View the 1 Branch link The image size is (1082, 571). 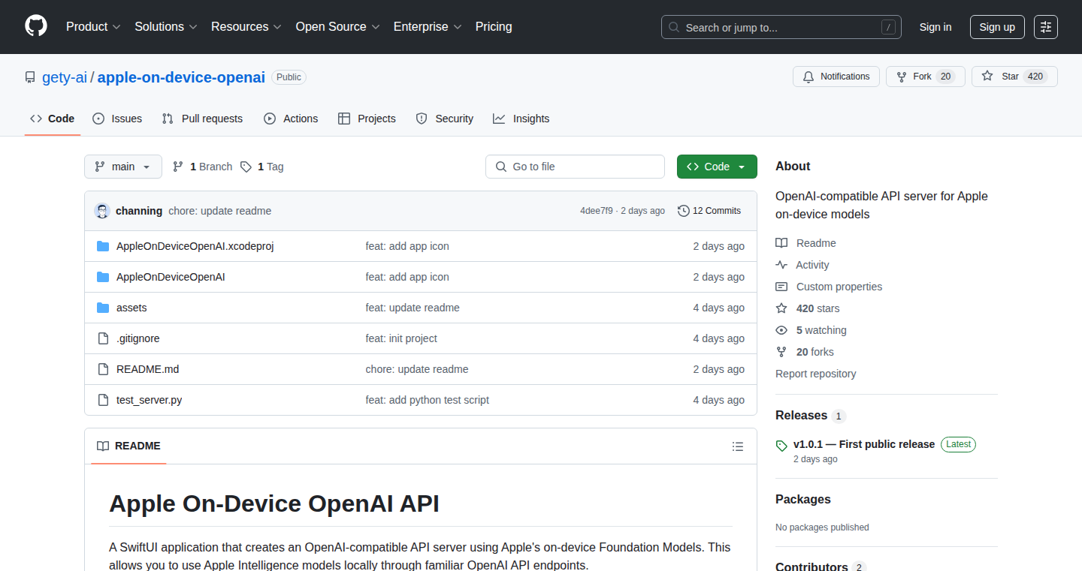point(203,167)
